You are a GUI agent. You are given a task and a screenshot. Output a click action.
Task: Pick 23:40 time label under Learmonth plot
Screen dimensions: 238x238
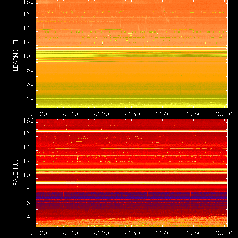162,114
